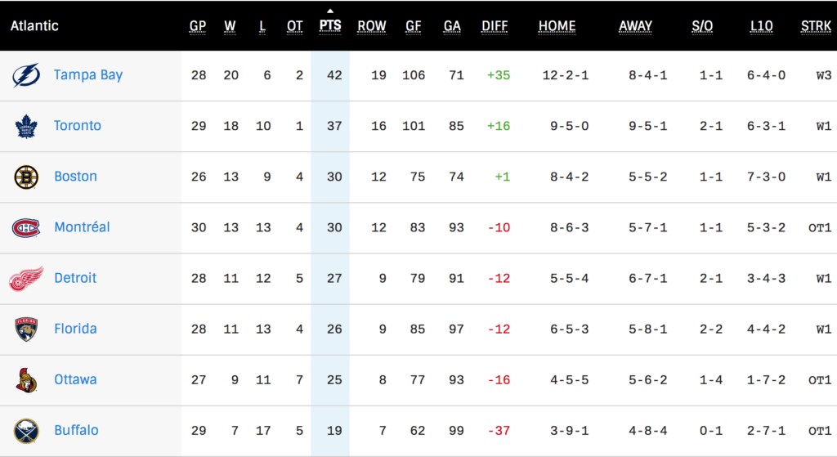
Task: Click the Detroit Red Wings logo
Action: 26,279
